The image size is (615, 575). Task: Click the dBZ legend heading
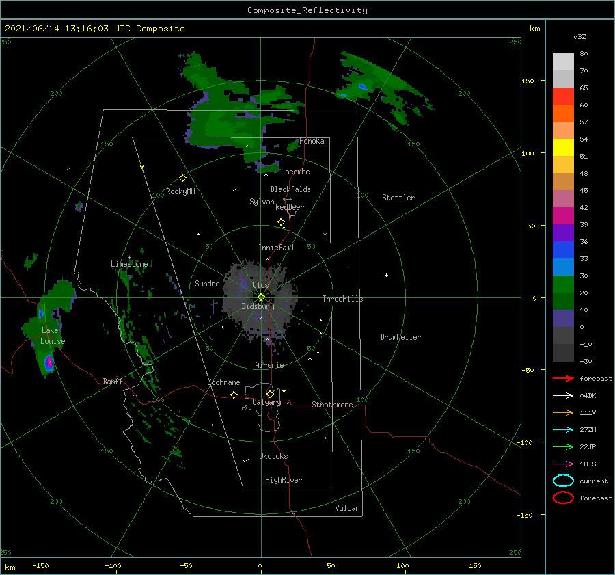click(x=579, y=36)
